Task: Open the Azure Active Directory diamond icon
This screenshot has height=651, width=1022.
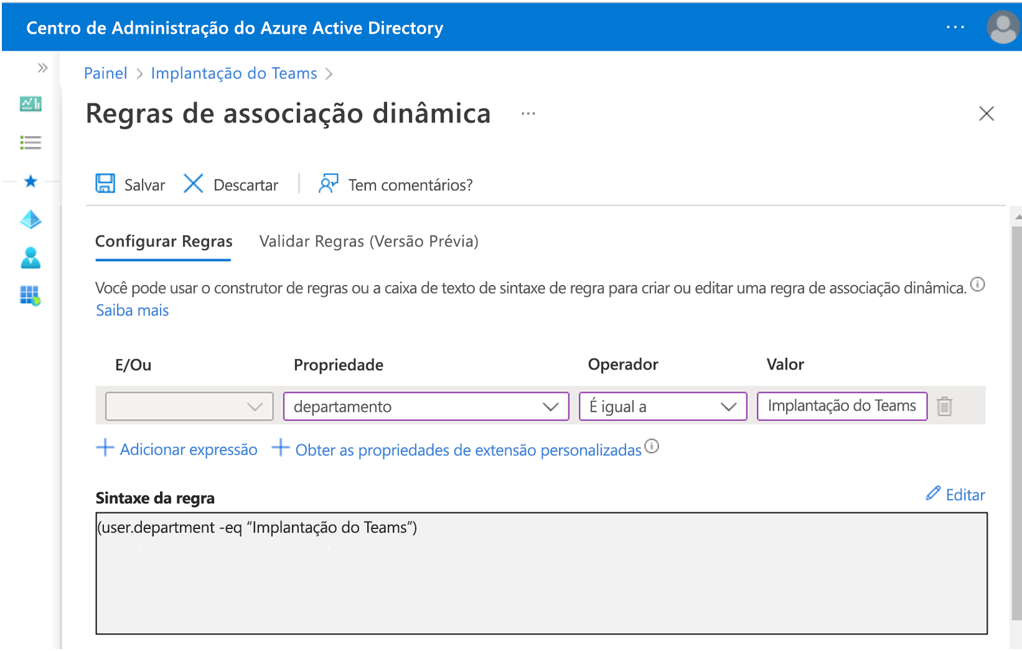Action: (30, 219)
